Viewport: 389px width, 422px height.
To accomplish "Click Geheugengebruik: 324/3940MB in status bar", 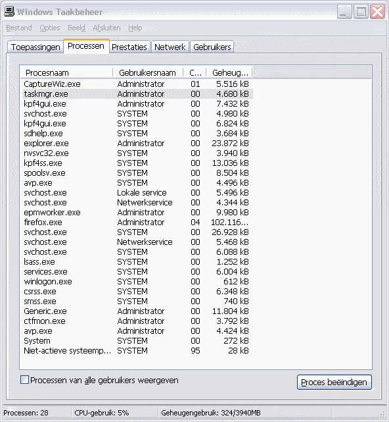I will pos(211,413).
